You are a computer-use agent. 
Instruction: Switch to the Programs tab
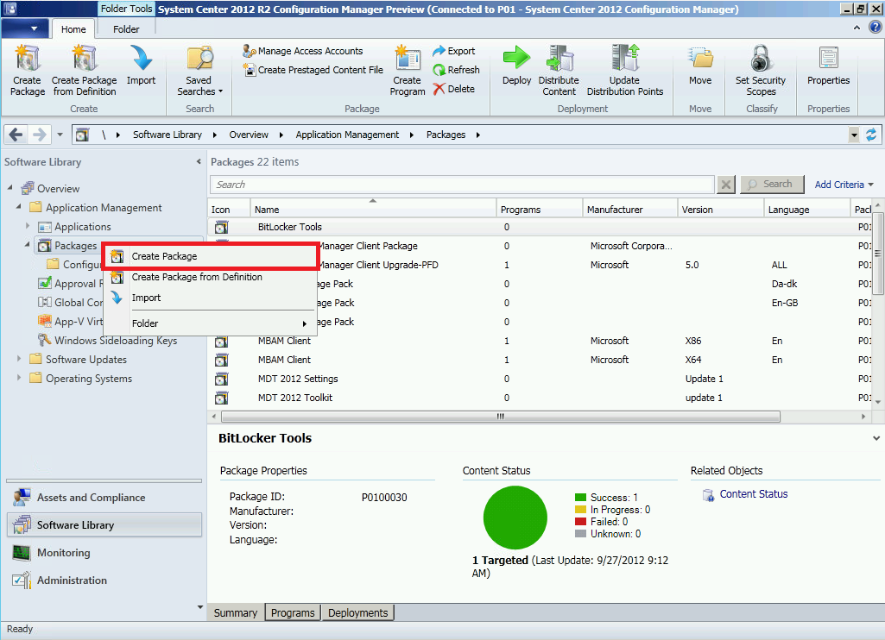(x=293, y=613)
